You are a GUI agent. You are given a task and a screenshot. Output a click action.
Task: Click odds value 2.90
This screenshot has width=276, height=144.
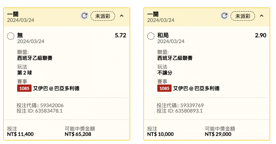pyautogui.click(x=261, y=35)
